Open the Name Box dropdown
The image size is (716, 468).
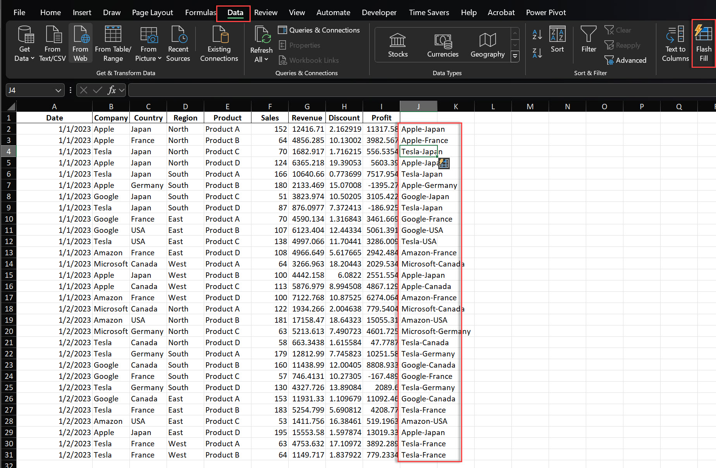tap(58, 90)
